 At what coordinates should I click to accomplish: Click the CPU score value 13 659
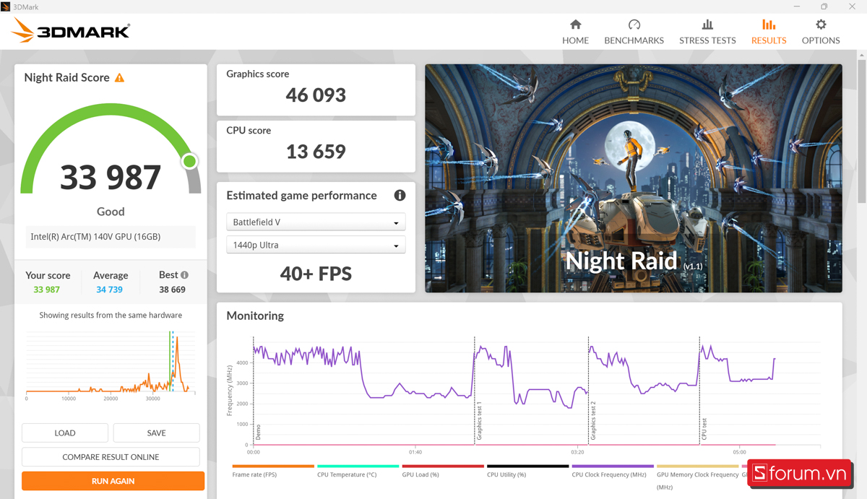click(316, 152)
